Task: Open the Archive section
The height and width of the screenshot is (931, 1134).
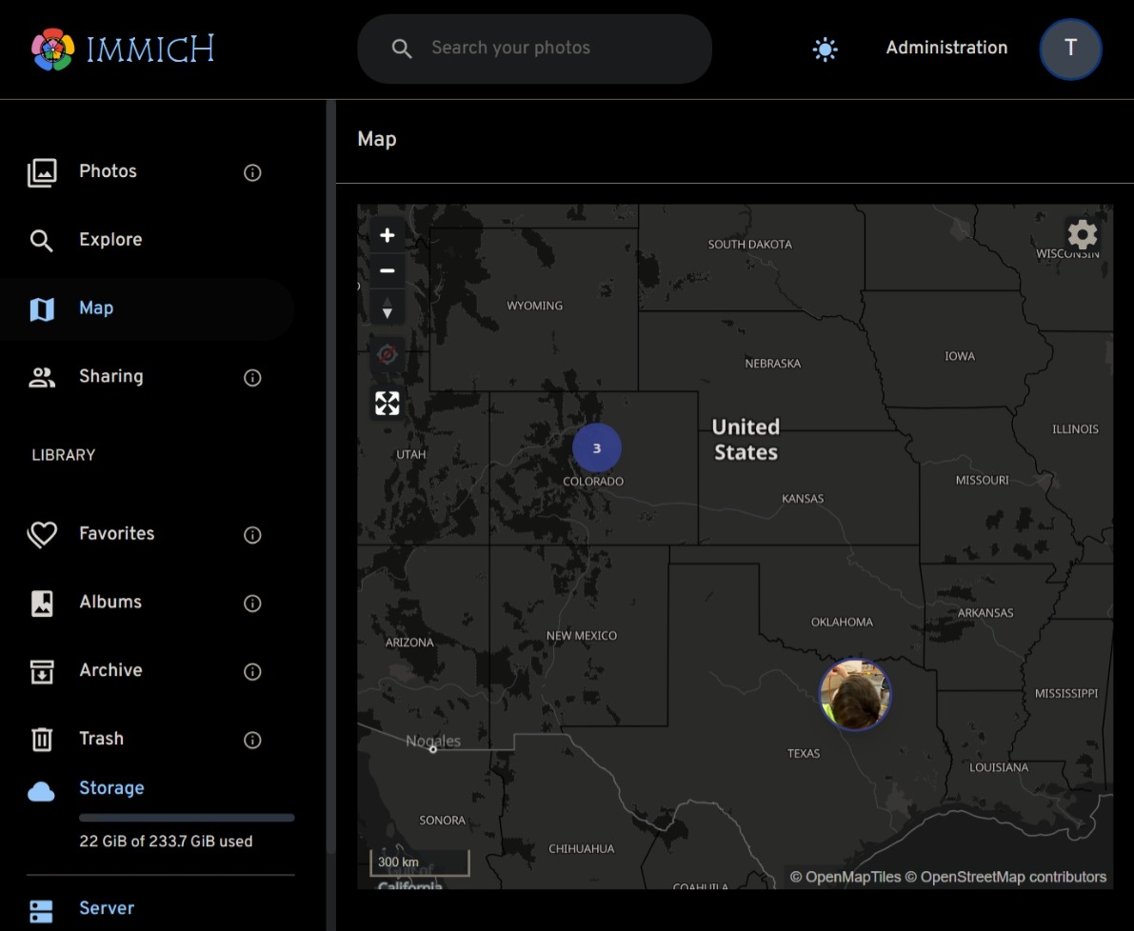Action: point(110,670)
